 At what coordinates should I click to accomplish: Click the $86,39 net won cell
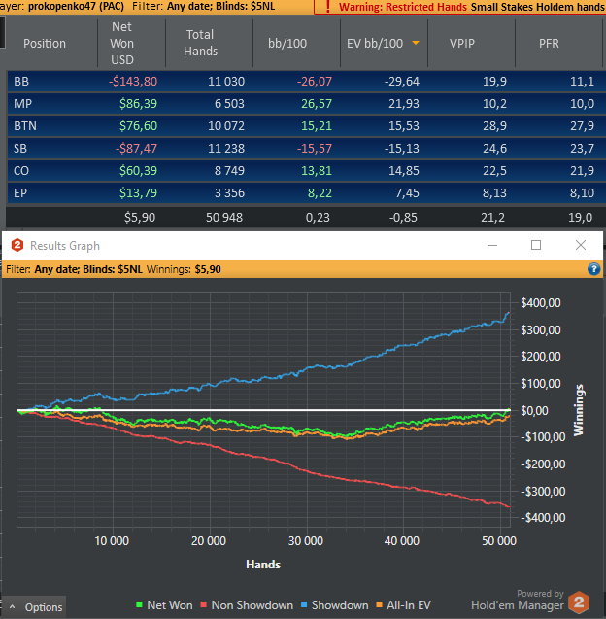(138, 103)
